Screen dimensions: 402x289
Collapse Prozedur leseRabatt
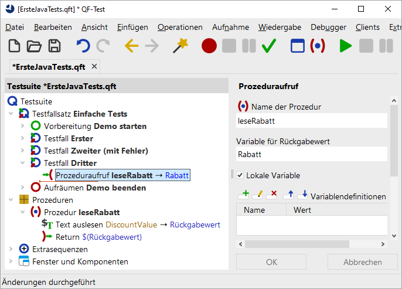(x=22, y=212)
